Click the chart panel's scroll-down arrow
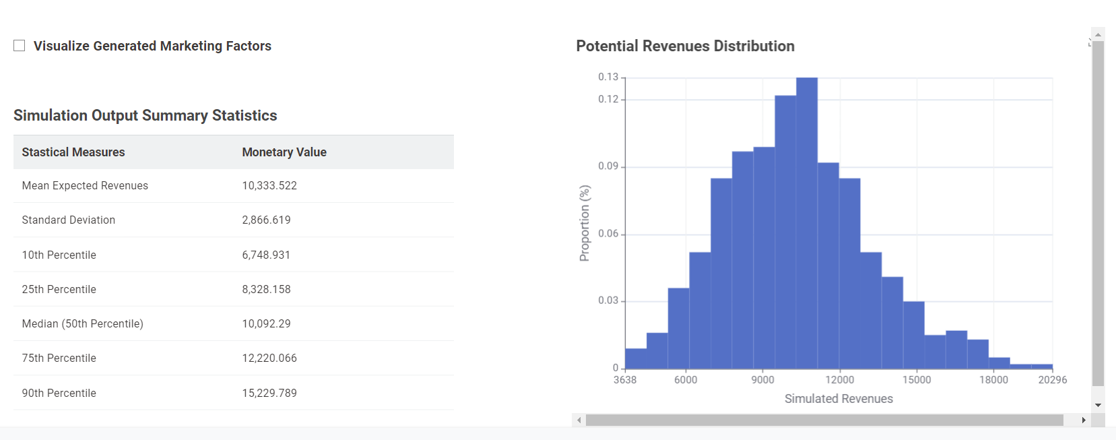This screenshot has height=440, width=1116. 1098,405
